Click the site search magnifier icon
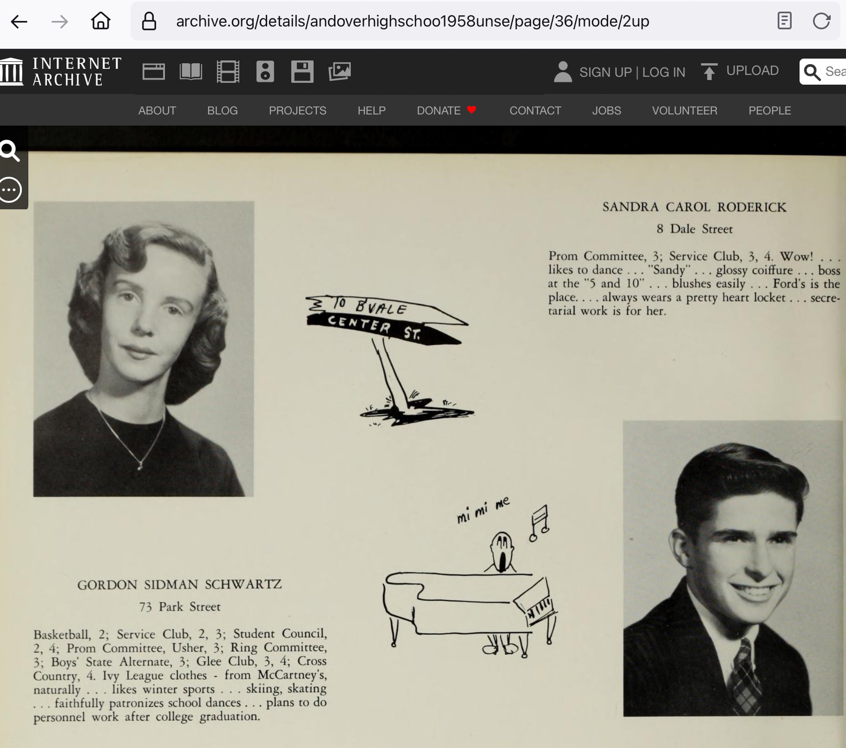This screenshot has height=748, width=846. click(x=812, y=72)
